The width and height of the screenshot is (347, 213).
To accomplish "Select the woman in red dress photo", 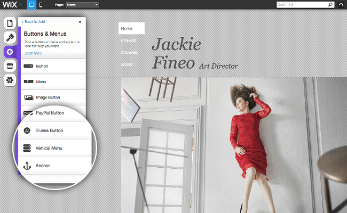I will (x=234, y=145).
